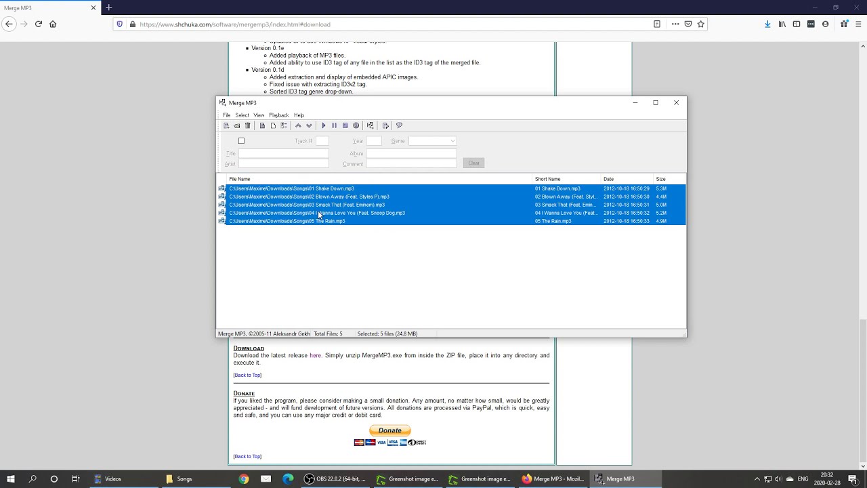867x488 pixels.
Task: Click the open folder toolbar icon
Action: [236, 125]
